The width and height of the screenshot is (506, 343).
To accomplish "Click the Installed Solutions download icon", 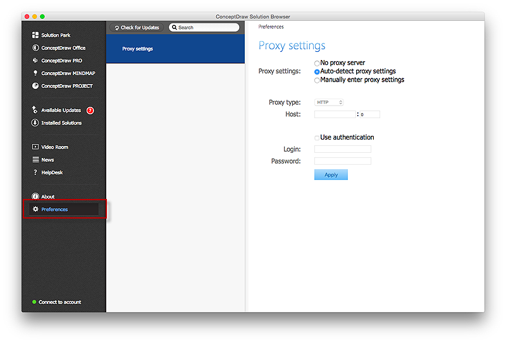I will coord(35,123).
